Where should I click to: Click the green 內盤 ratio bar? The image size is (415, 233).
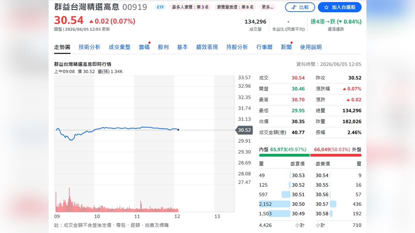[284, 155]
